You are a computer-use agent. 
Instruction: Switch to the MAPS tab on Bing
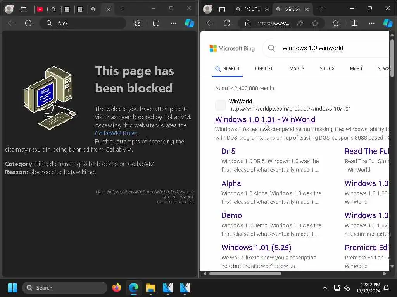356,68
